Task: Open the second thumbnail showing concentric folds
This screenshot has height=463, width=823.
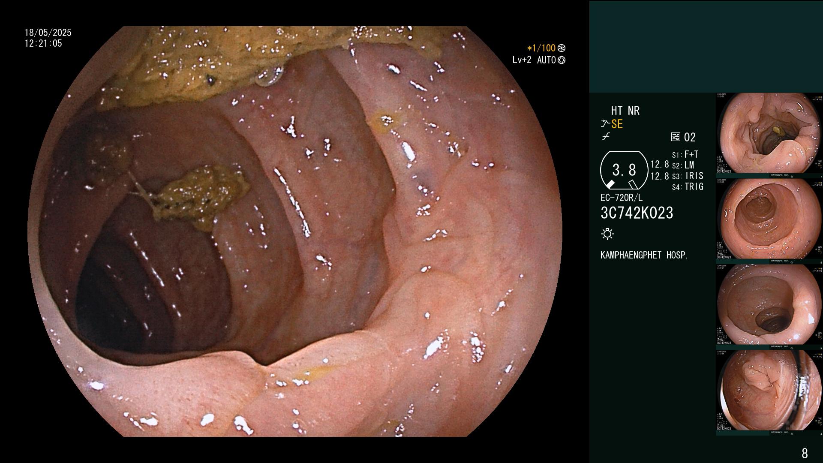Action: tap(769, 219)
